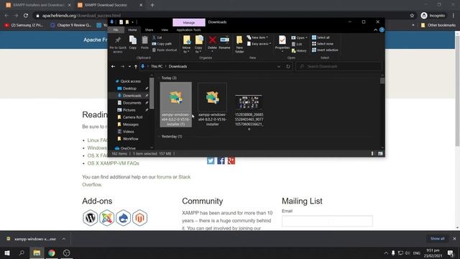
Task: Select Desktop in navigation pane
Action: pyautogui.click(x=129, y=88)
